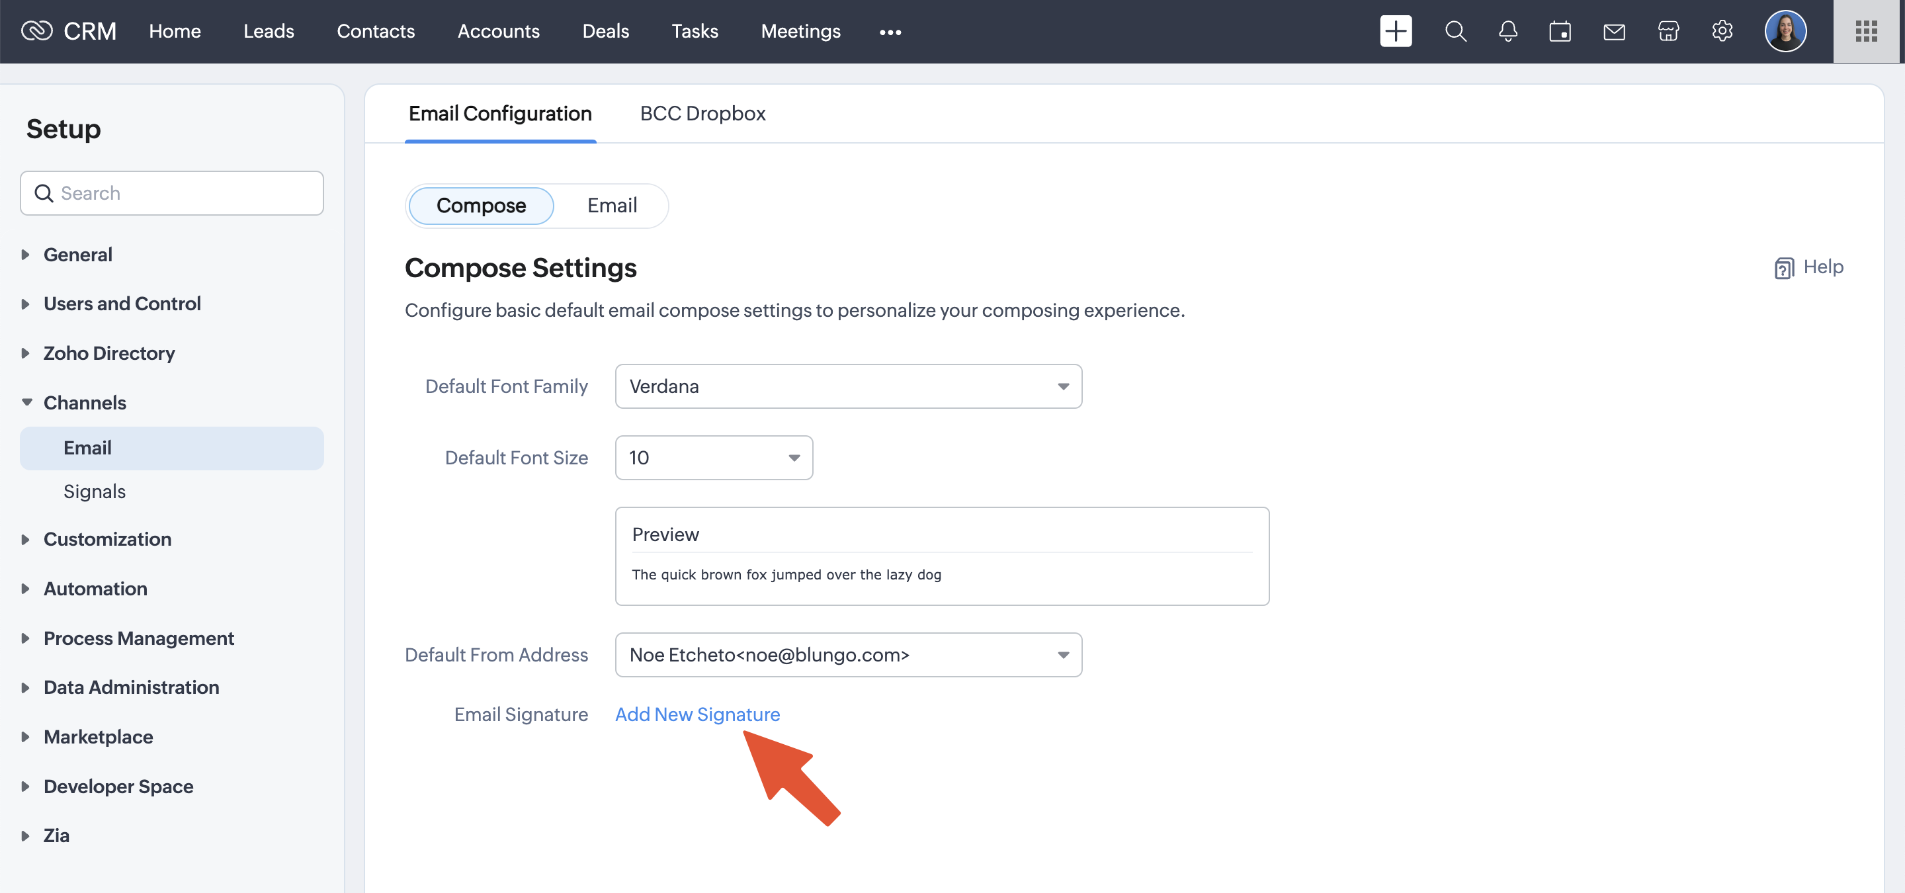Screen dimensions: 1905x893
Task: Click the user profile avatar
Action: click(x=1785, y=31)
